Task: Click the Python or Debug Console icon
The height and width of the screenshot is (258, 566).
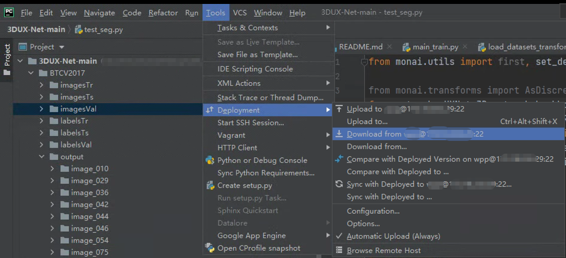Action: coord(210,160)
